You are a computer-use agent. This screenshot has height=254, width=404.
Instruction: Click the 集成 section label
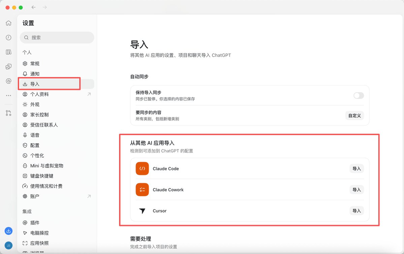click(27, 211)
